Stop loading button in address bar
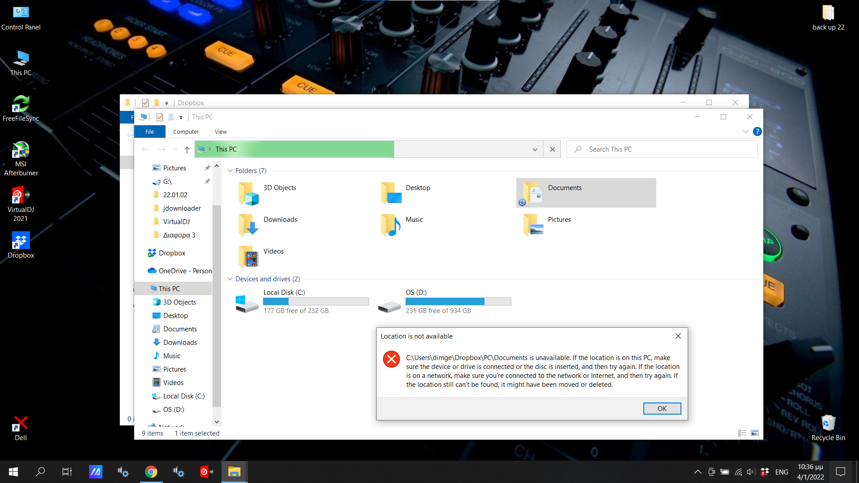The image size is (859, 483). (553, 149)
